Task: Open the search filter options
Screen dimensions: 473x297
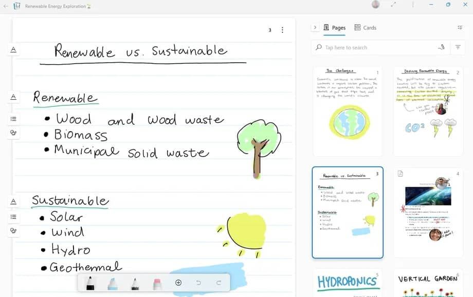Action: (458, 47)
